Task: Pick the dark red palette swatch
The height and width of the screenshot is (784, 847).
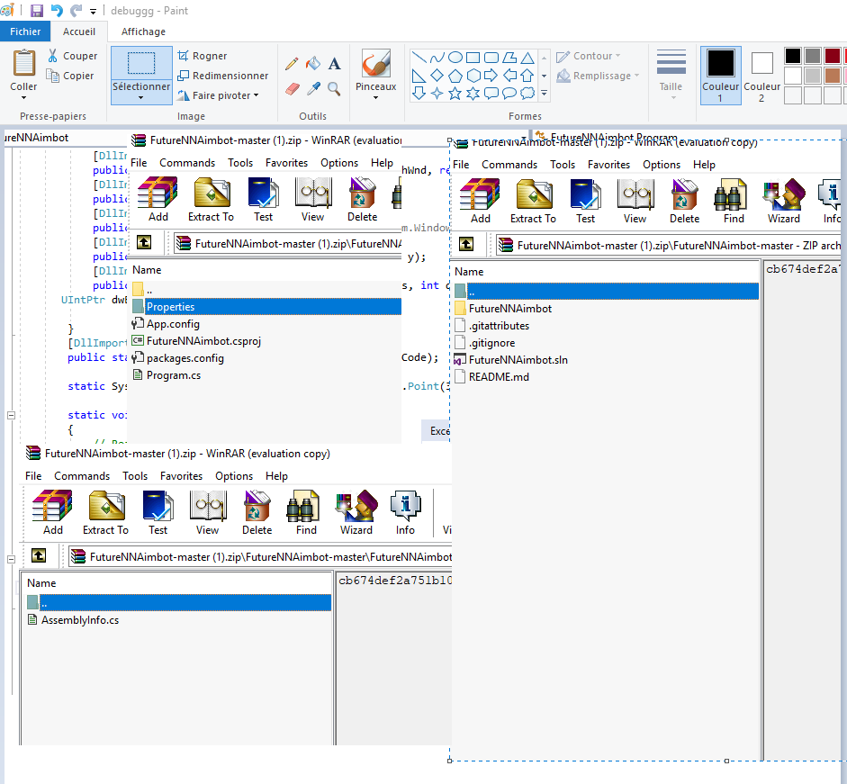Action: pyautogui.click(x=833, y=56)
